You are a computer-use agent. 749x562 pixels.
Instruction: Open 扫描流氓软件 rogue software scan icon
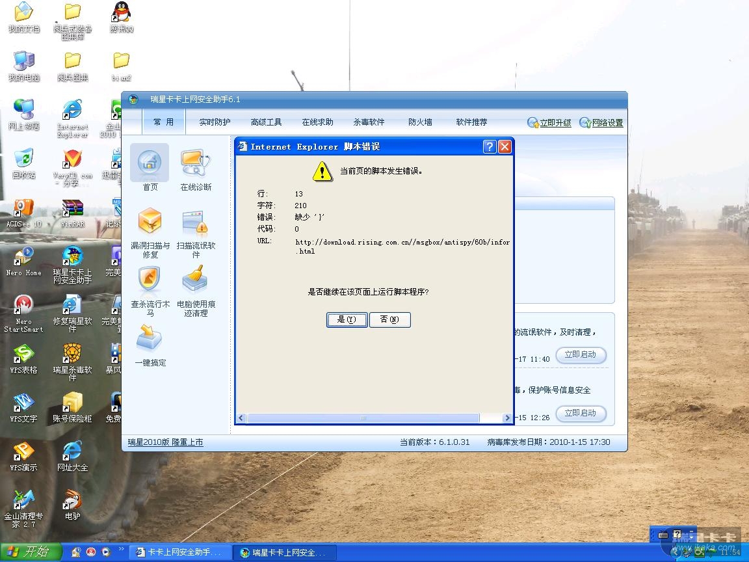(x=196, y=222)
